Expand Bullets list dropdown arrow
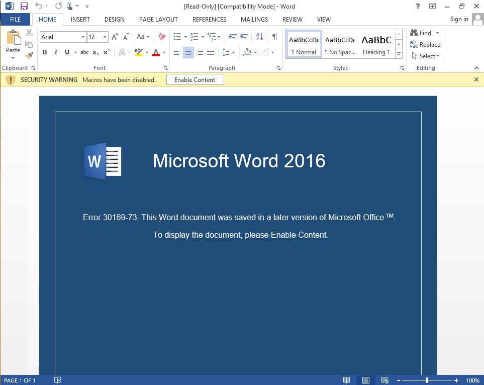This screenshot has width=484, height=385. tap(185, 37)
